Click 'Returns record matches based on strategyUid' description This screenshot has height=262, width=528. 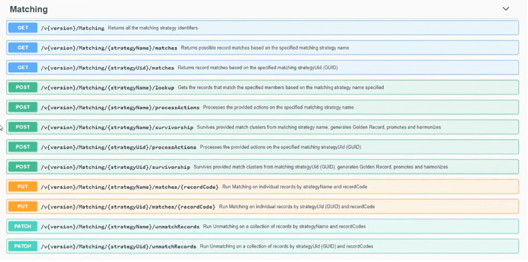(257, 68)
